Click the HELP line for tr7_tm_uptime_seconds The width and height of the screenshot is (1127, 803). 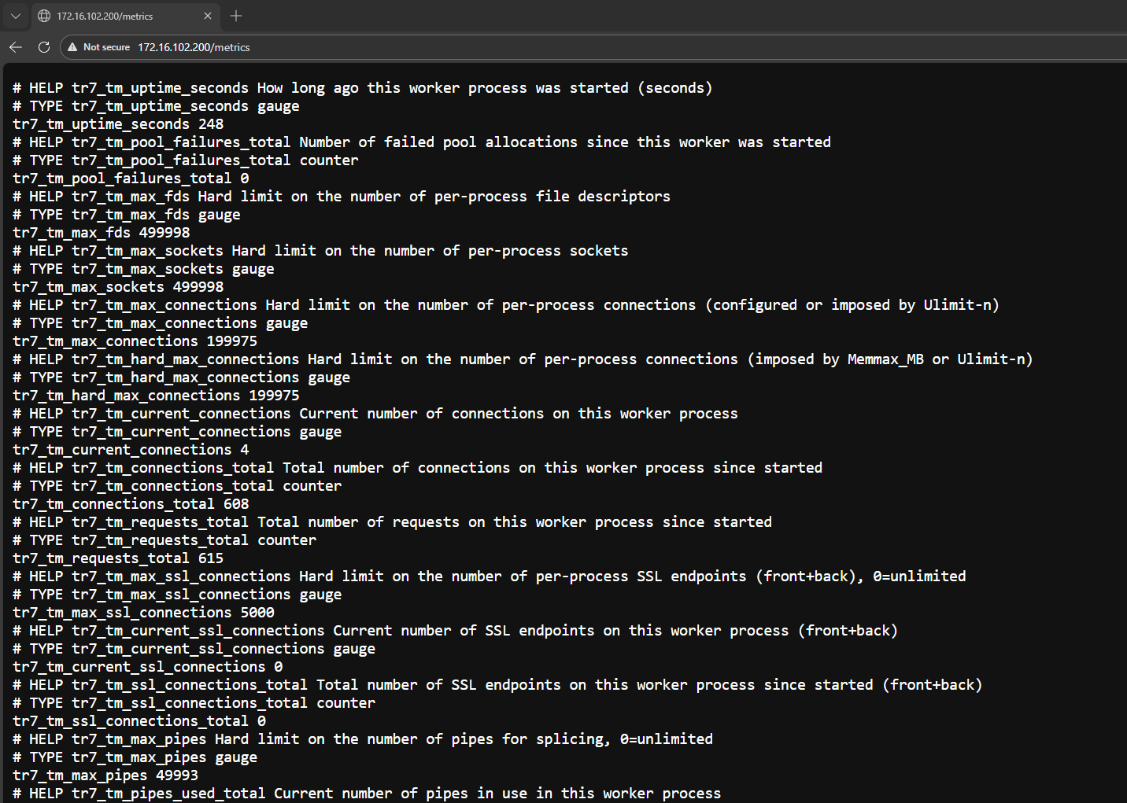363,88
